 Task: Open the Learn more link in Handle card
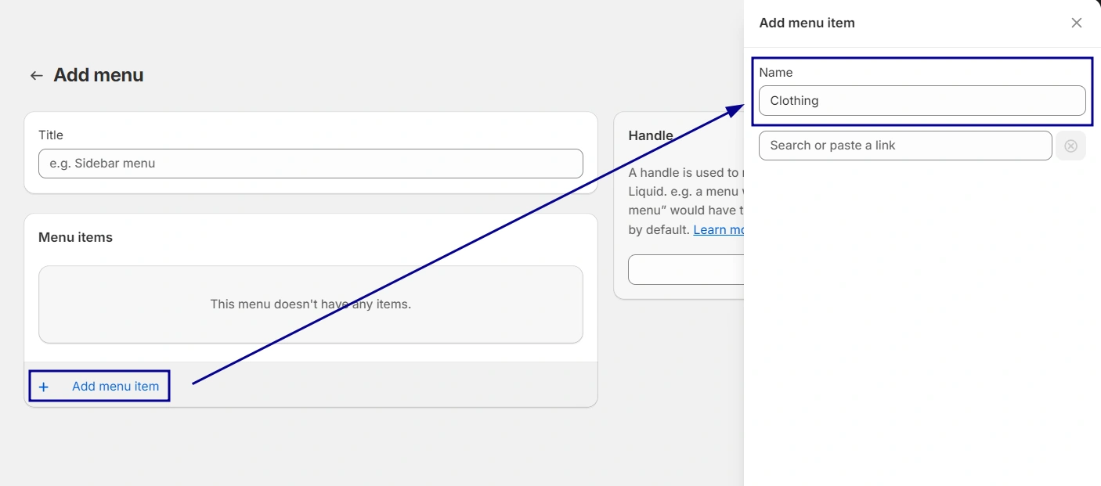(x=718, y=229)
